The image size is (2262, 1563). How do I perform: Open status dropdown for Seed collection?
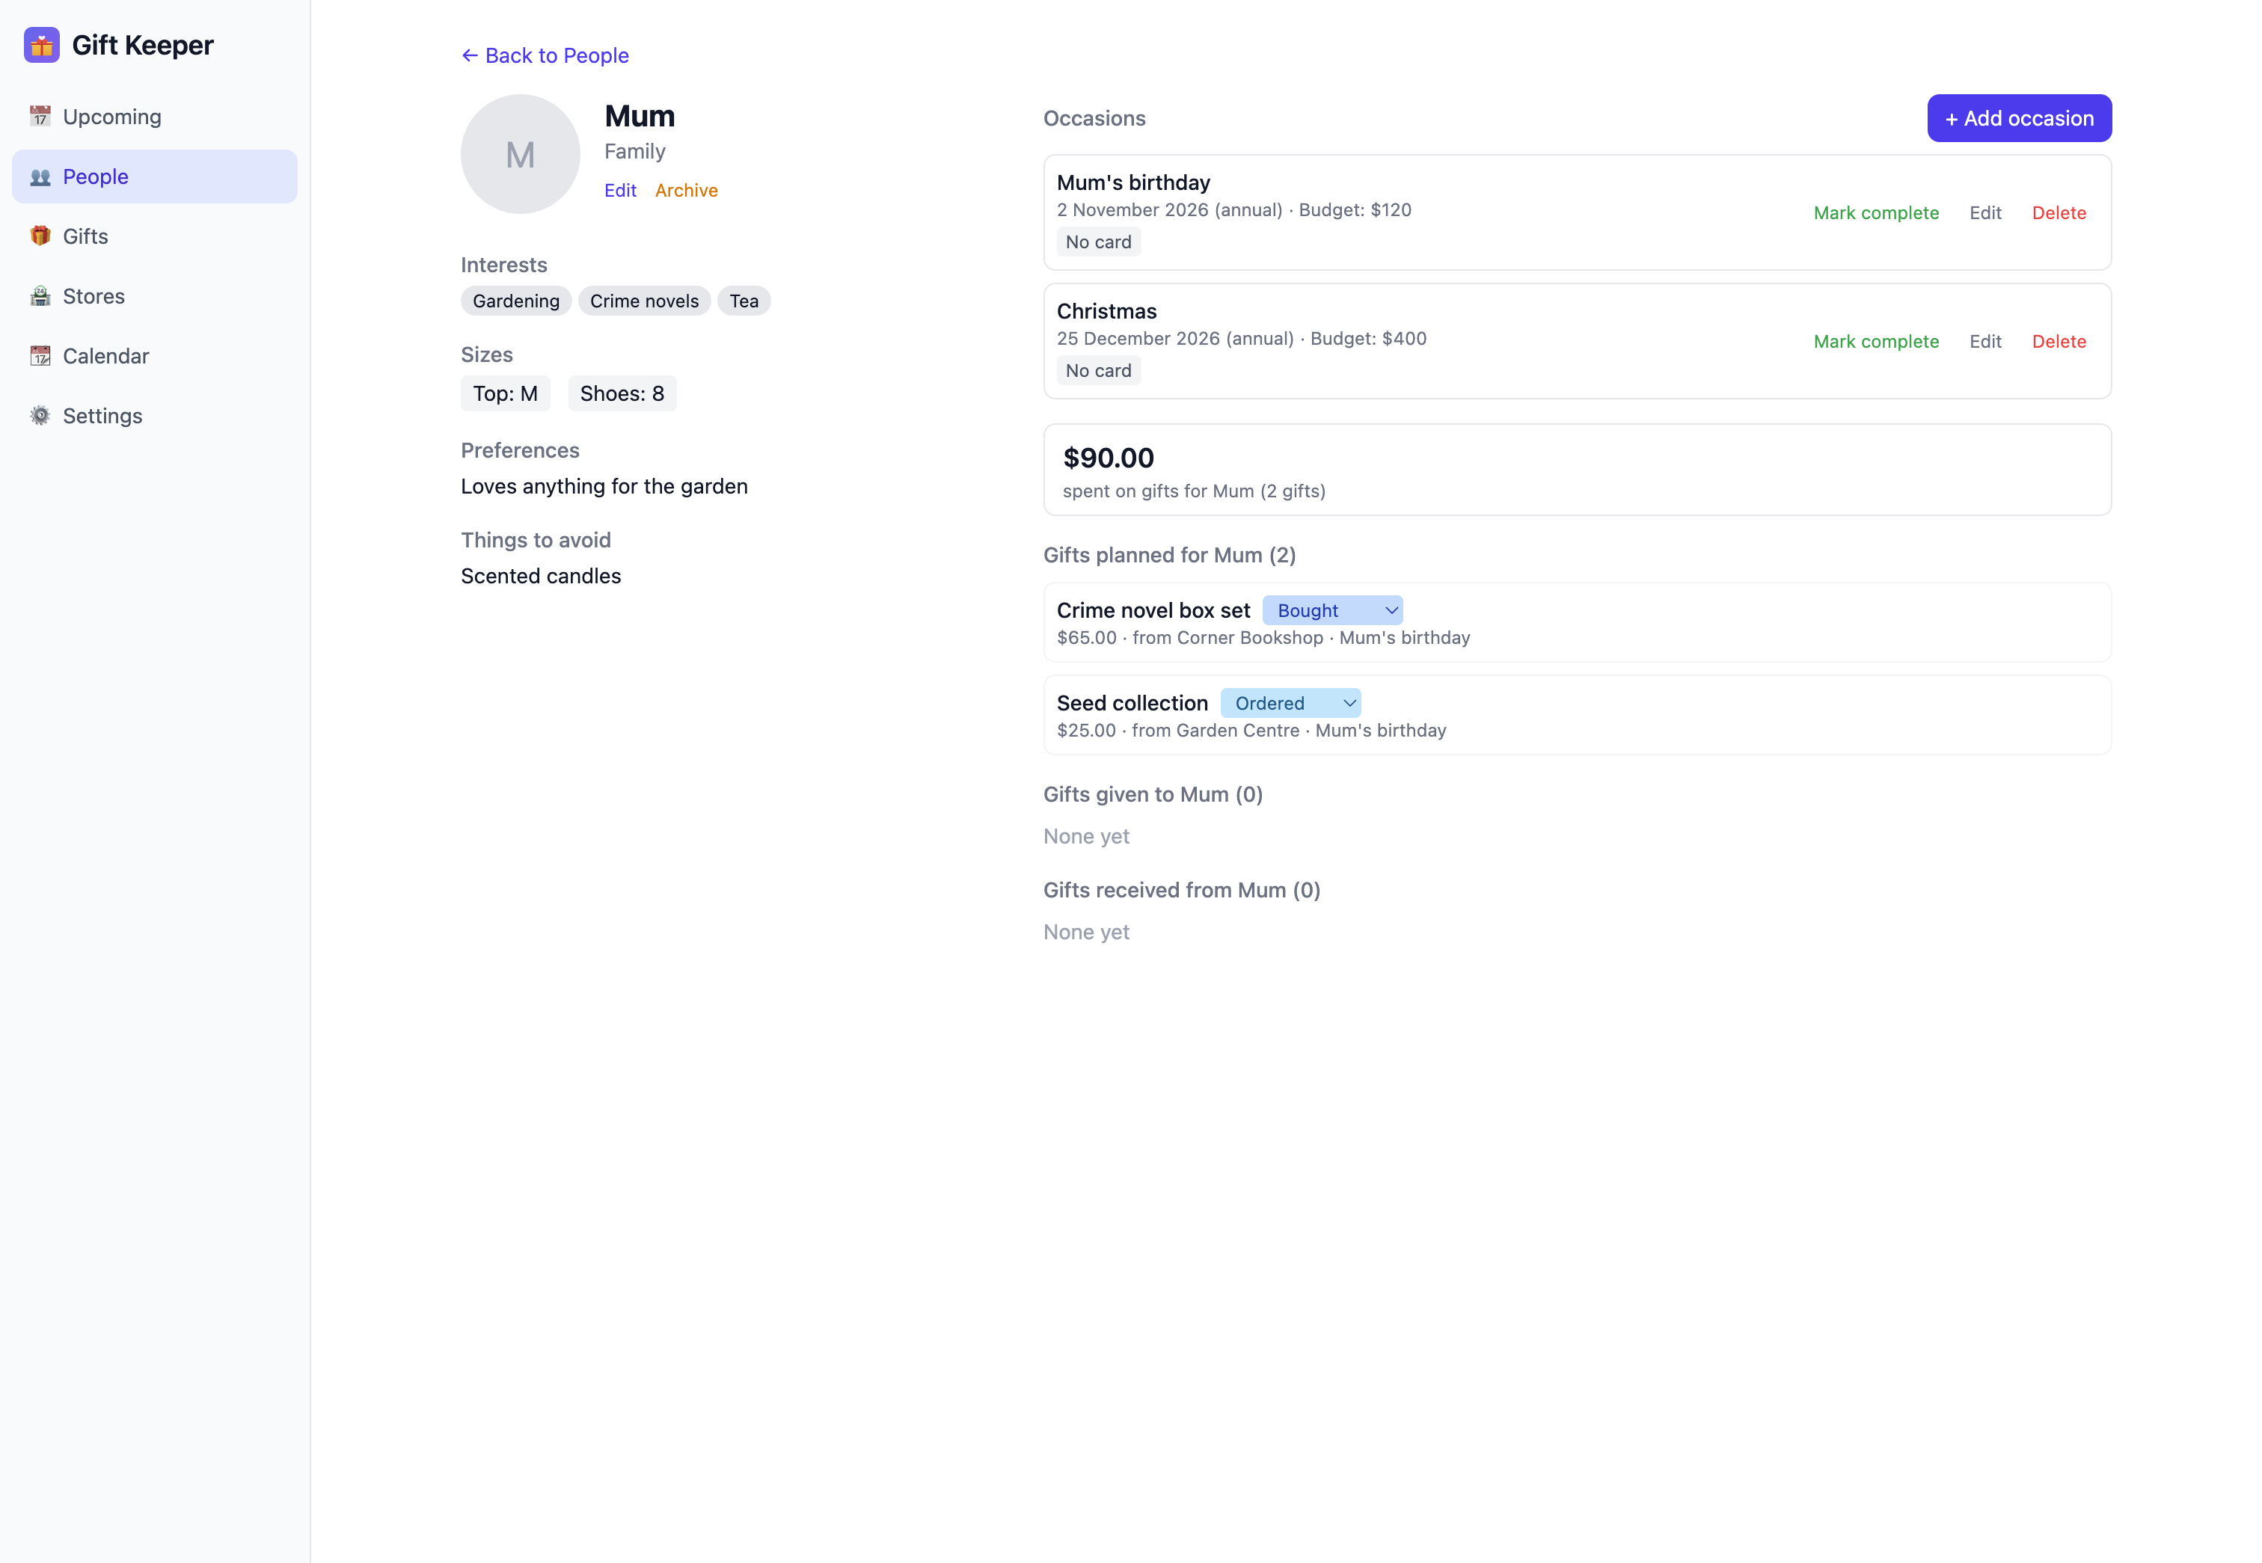coord(1290,703)
